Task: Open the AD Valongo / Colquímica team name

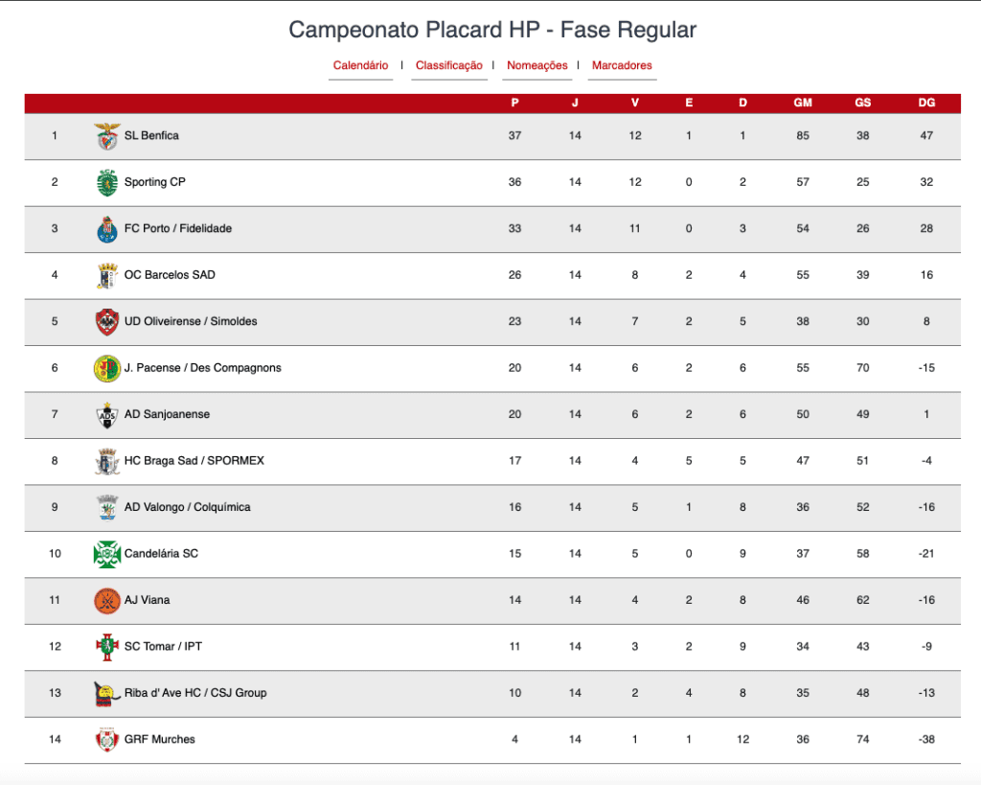Action: coord(187,507)
